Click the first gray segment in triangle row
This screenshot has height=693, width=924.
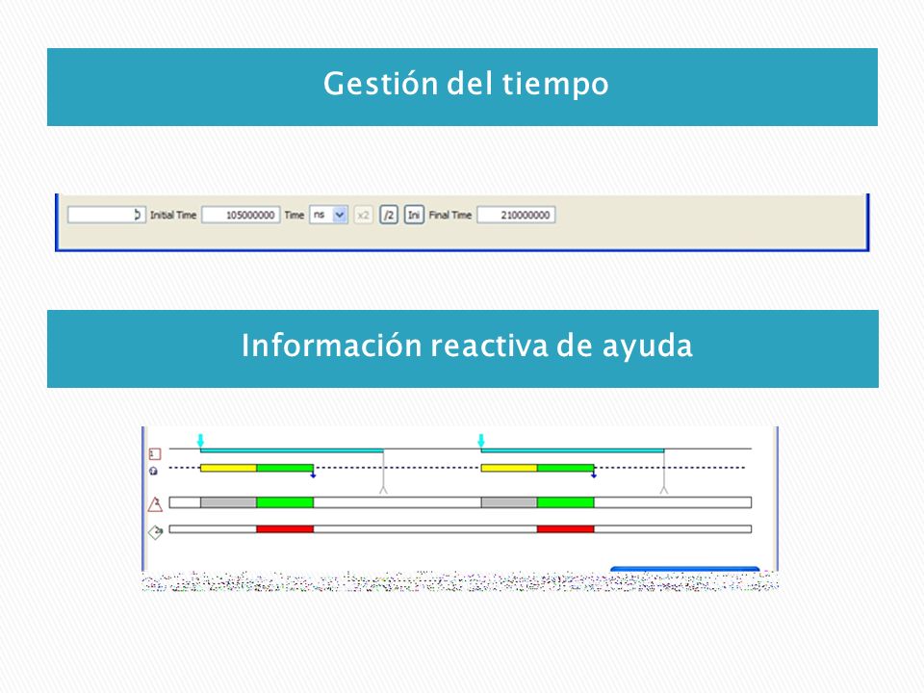229,502
